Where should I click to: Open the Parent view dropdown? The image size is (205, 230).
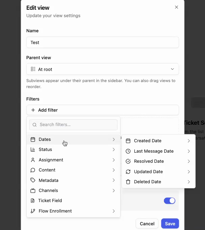102,69
